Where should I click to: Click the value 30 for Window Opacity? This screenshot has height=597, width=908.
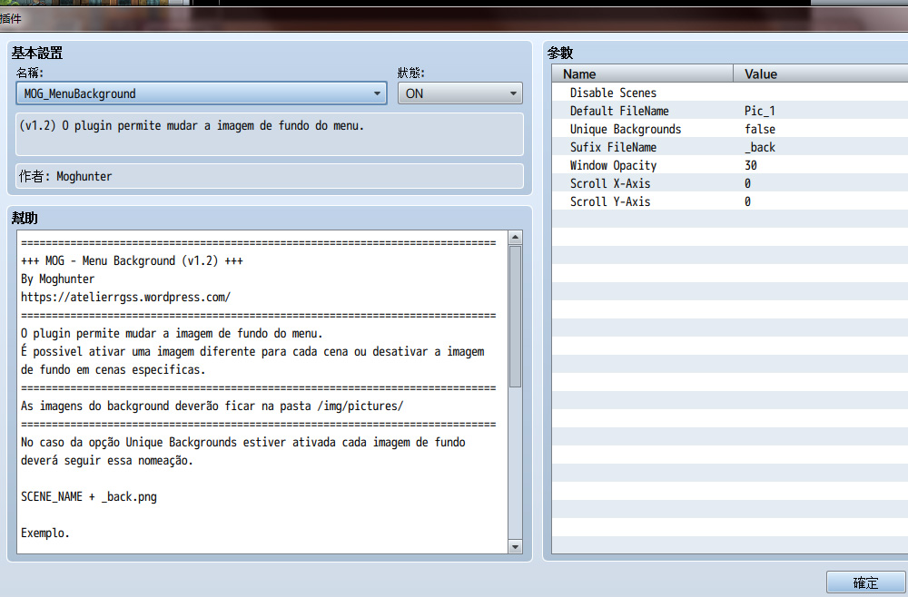(x=751, y=165)
